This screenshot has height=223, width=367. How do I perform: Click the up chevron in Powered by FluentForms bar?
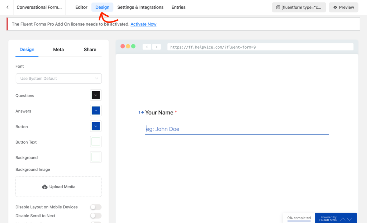click(x=342, y=219)
